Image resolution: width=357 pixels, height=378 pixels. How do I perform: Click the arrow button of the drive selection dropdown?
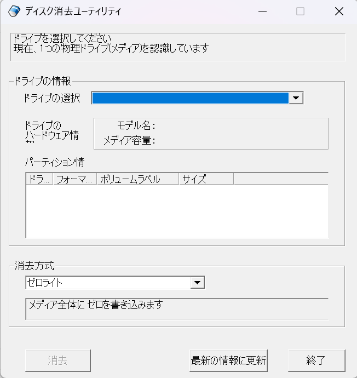click(x=296, y=98)
